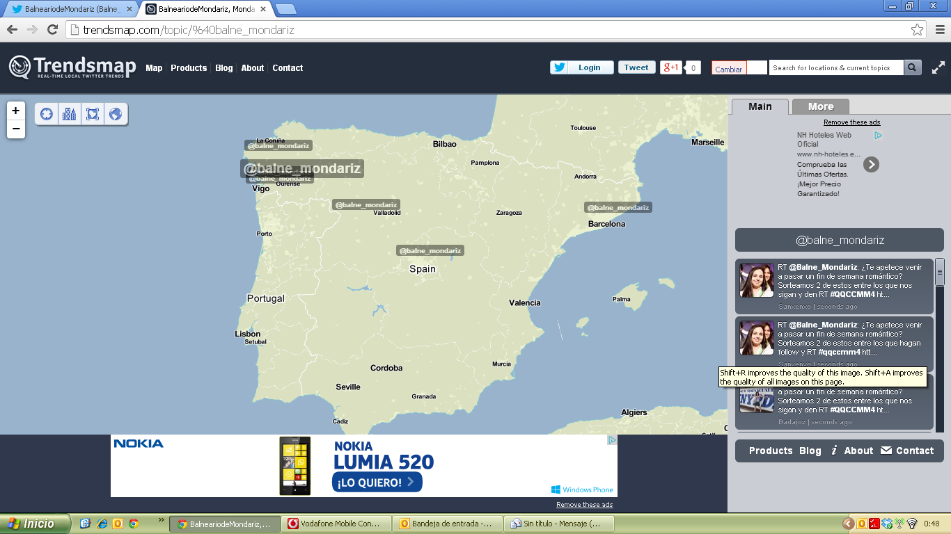This screenshot has height=534, width=951.
Task: Click the locate-me crosshair map icon
Action: tap(47, 114)
